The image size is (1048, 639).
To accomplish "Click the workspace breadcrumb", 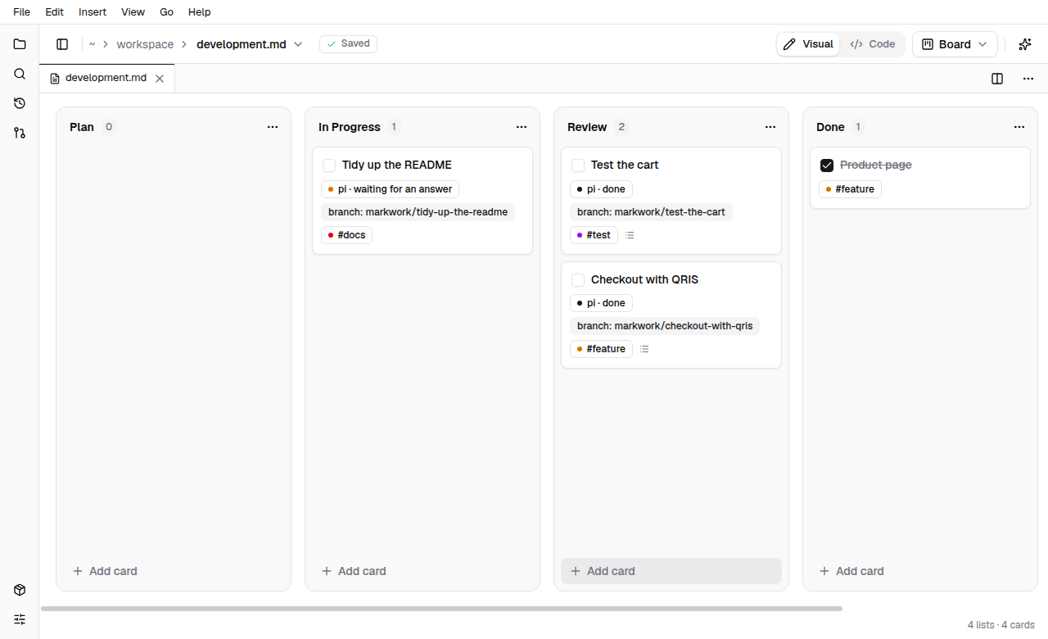I will [145, 44].
